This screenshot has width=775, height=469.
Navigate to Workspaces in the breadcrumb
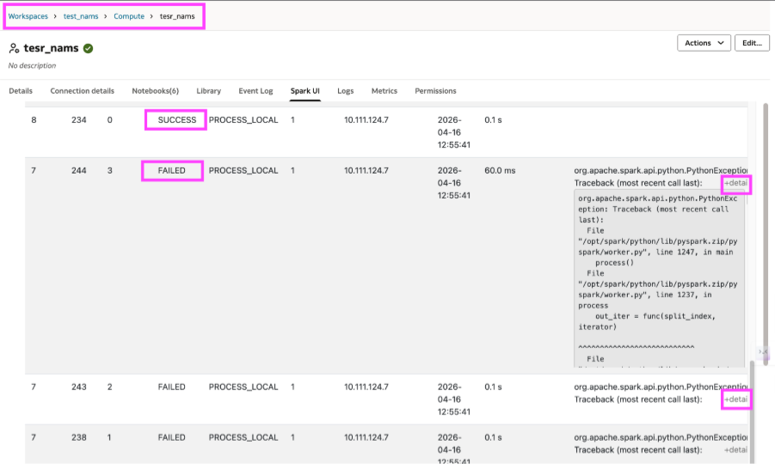coord(28,16)
